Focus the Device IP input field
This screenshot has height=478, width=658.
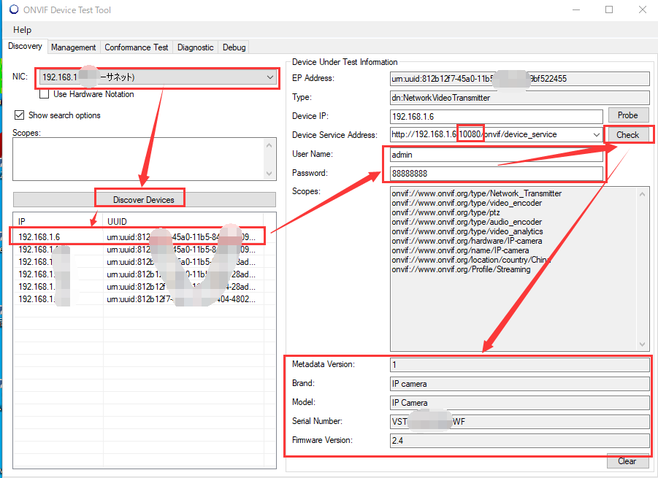[497, 117]
